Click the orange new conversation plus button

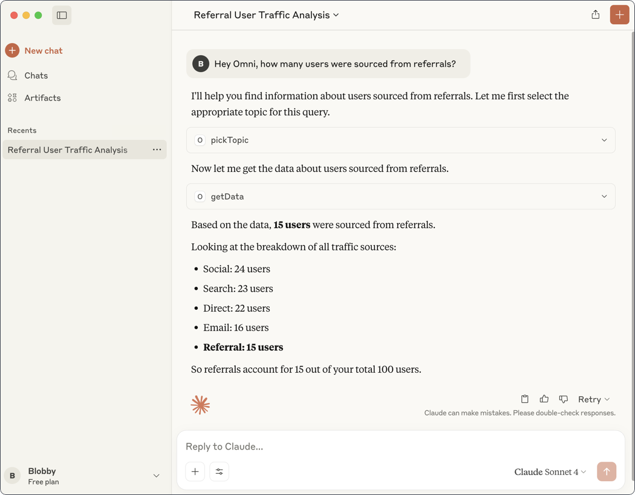point(619,14)
